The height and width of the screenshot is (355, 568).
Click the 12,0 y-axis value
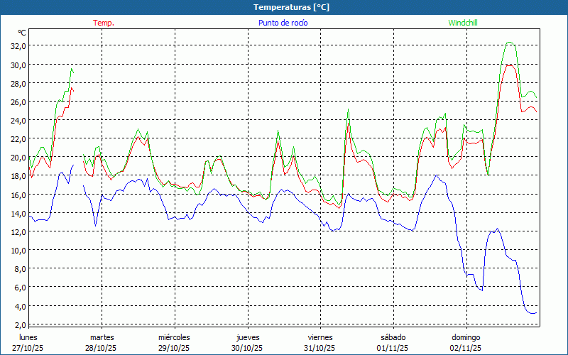(x=18, y=231)
